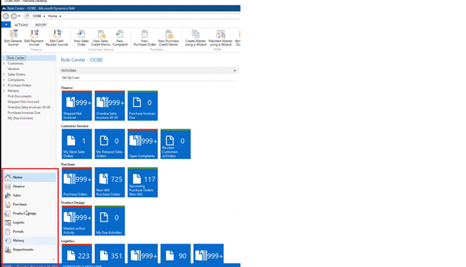This screenshot has height=267, width=466.
Task: Create a New Sales Order
Action: click(81, 38)
